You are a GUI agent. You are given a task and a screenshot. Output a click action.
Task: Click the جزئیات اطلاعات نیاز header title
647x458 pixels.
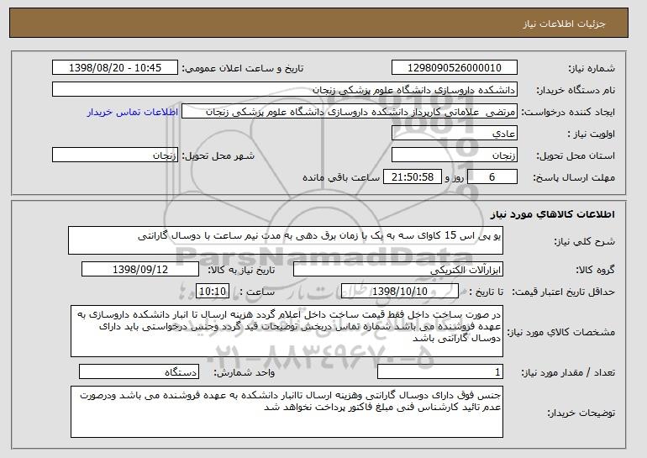click(565, 24)
